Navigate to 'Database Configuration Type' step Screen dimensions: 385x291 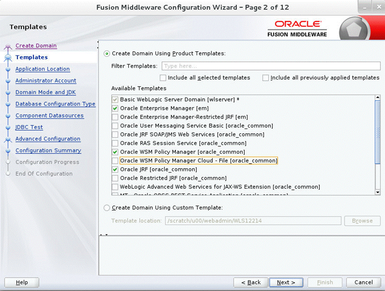(x=55, y=104)
